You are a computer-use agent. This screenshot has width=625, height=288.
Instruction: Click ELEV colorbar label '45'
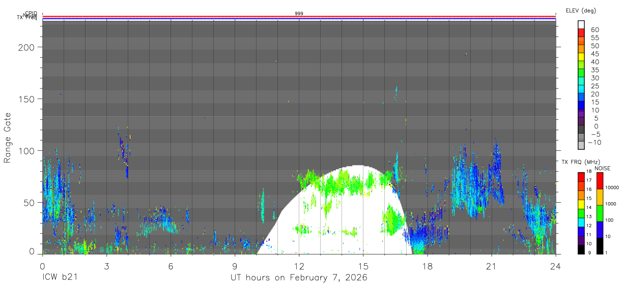coord(594,54)
